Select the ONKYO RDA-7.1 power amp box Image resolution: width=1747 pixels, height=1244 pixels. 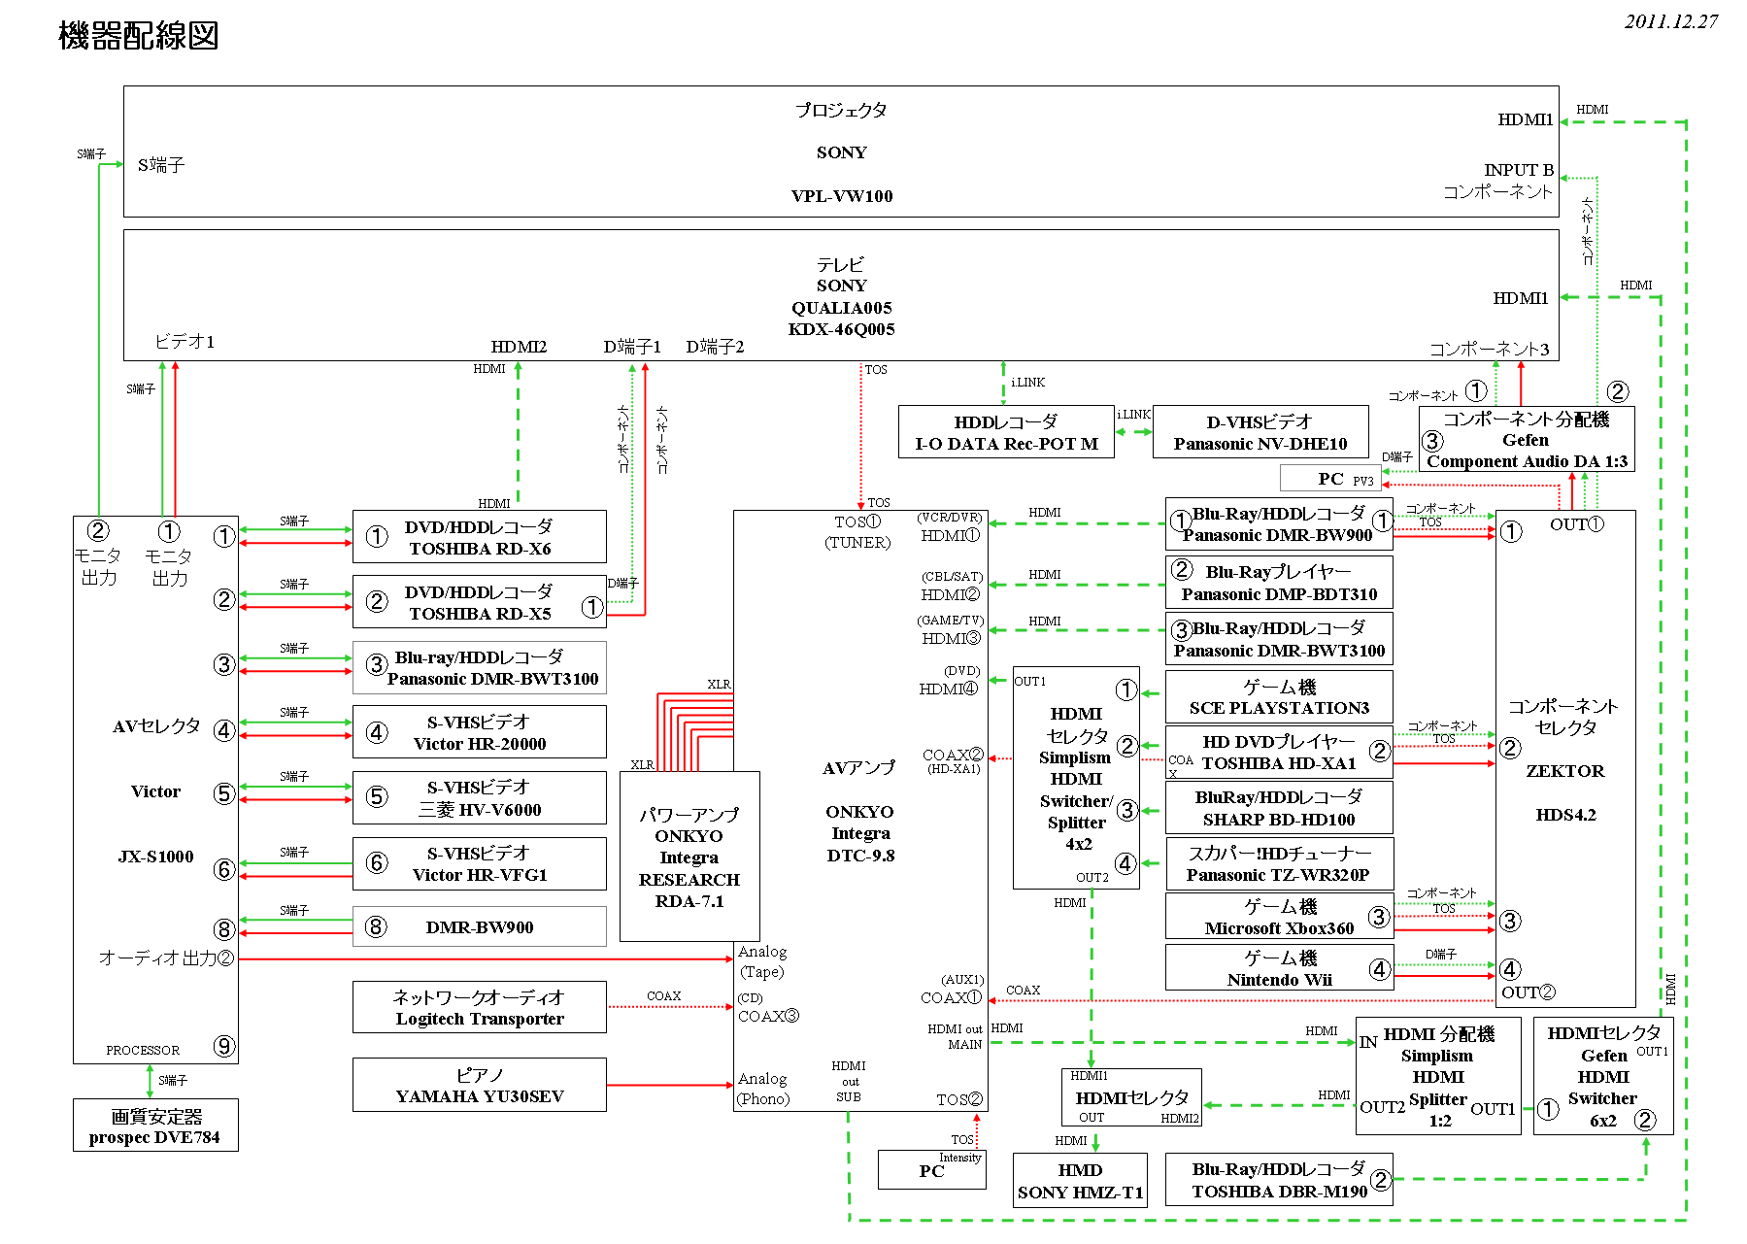tap(689, 857)
